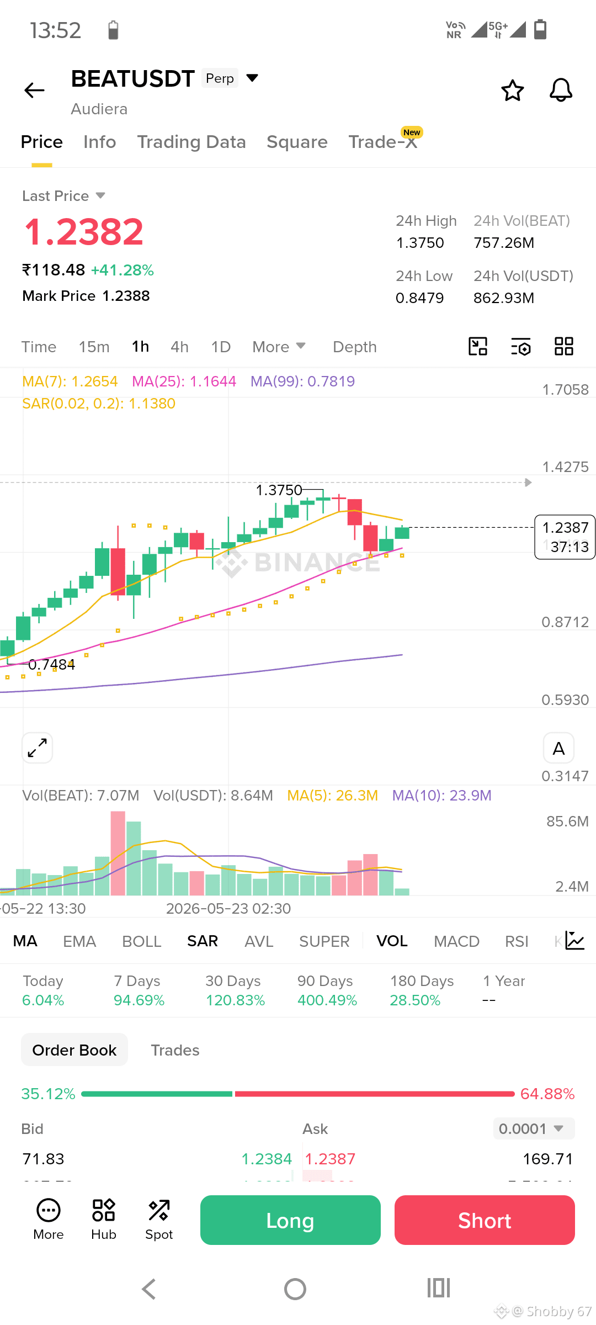Image resolution: width=596 pixels, height=1325 pixels.
Task: Open the Hub icon
Action: [x=104, y=1220]
